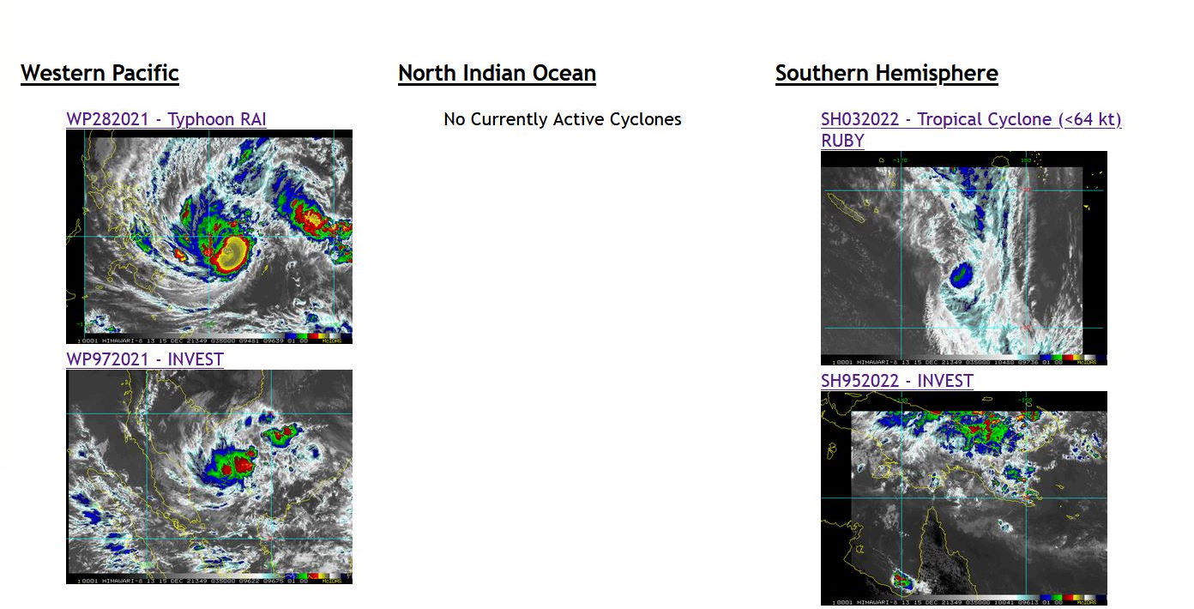
Task: Click the red-yellow eye core of Typhoon RAI
Action: [232, 251]
